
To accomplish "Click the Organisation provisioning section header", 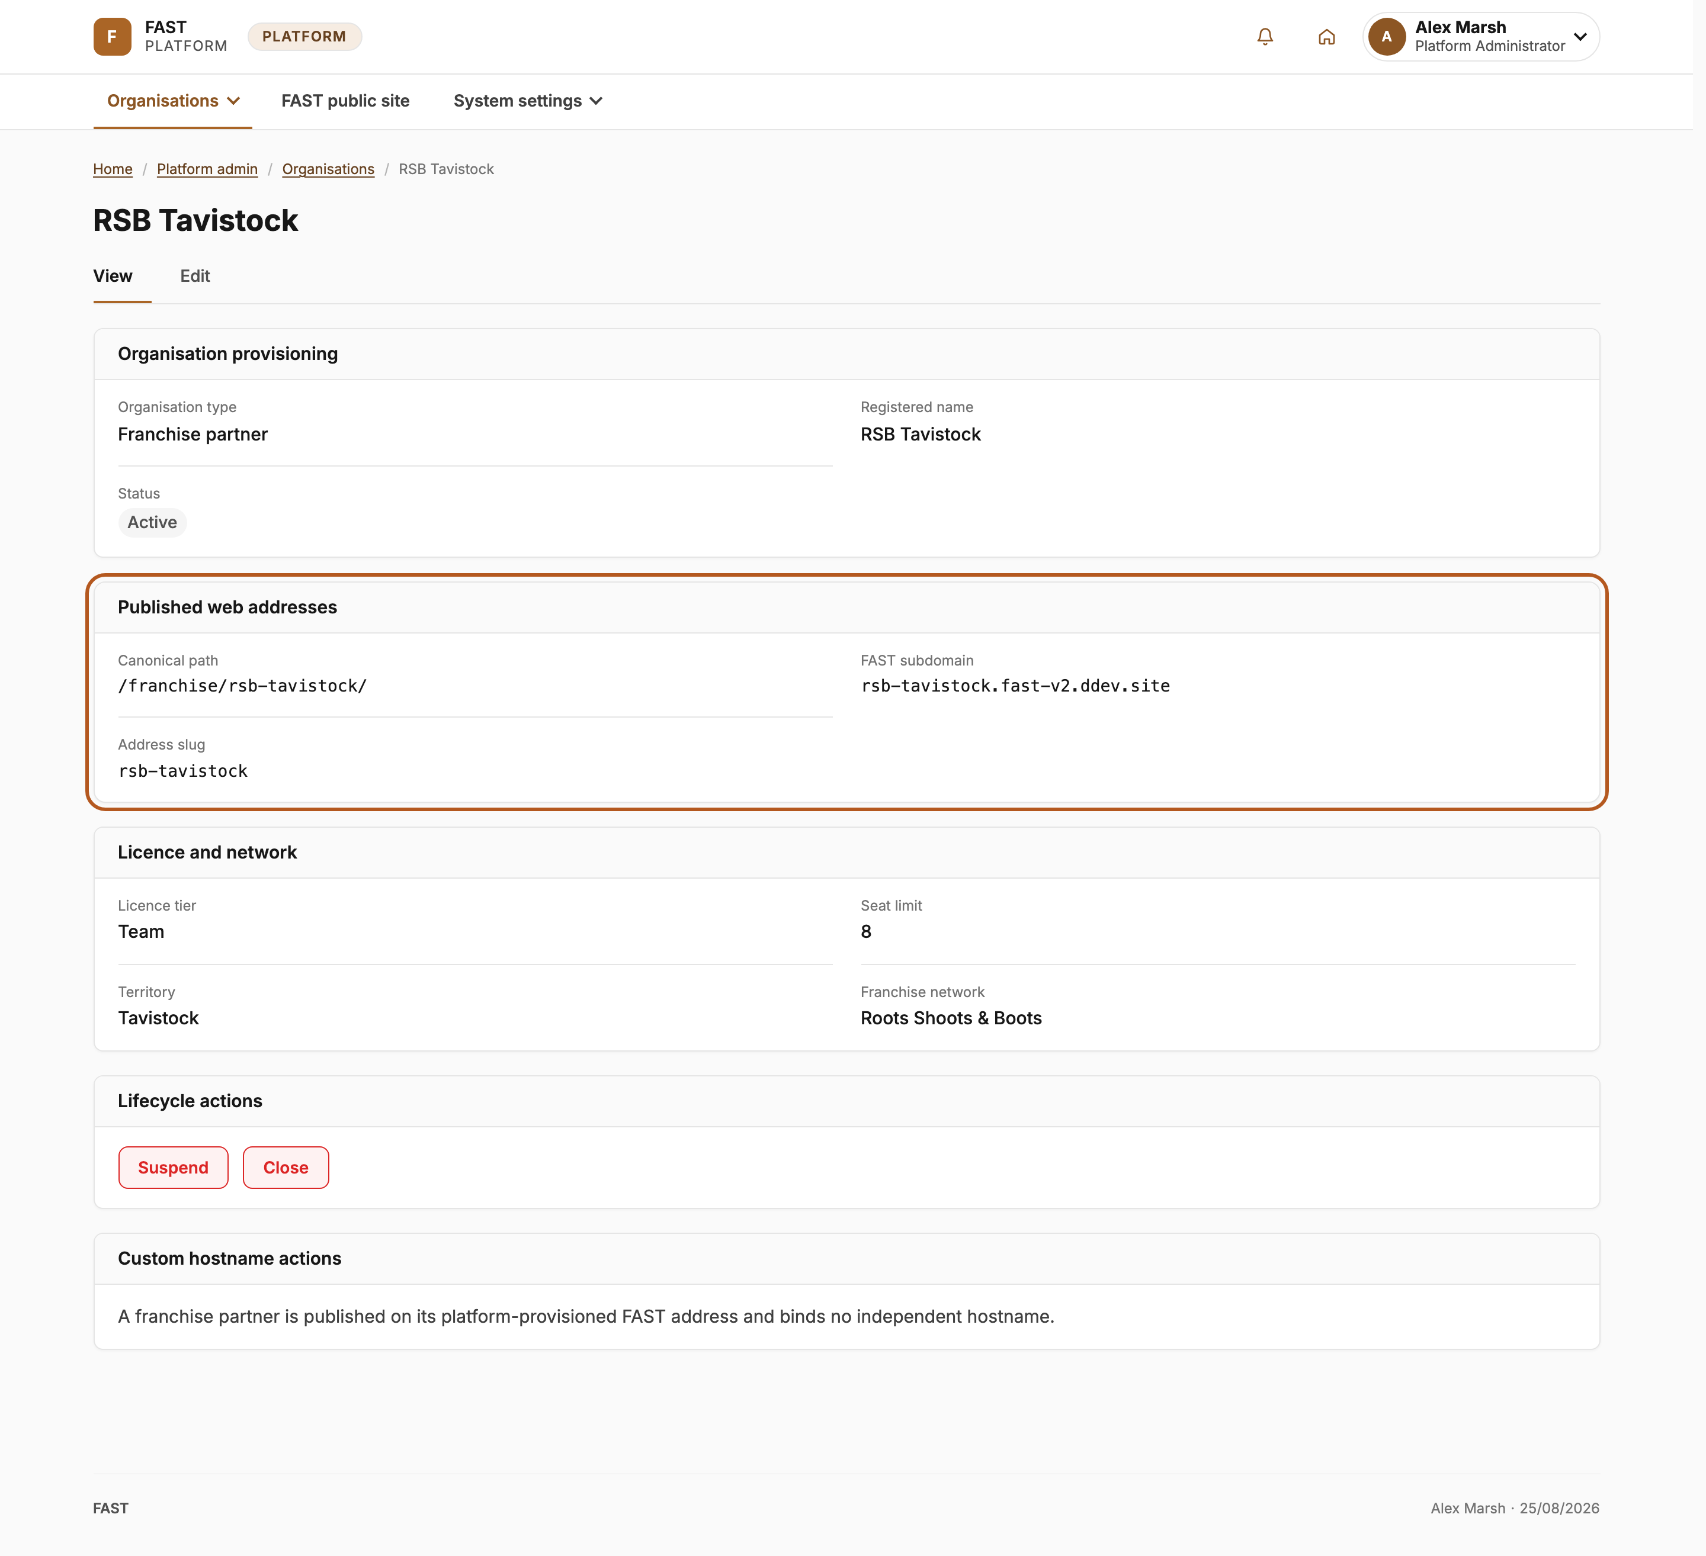I will [x=846, y=353].
